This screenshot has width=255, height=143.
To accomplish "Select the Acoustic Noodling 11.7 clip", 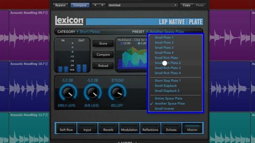I will click(x=29, y=128).
